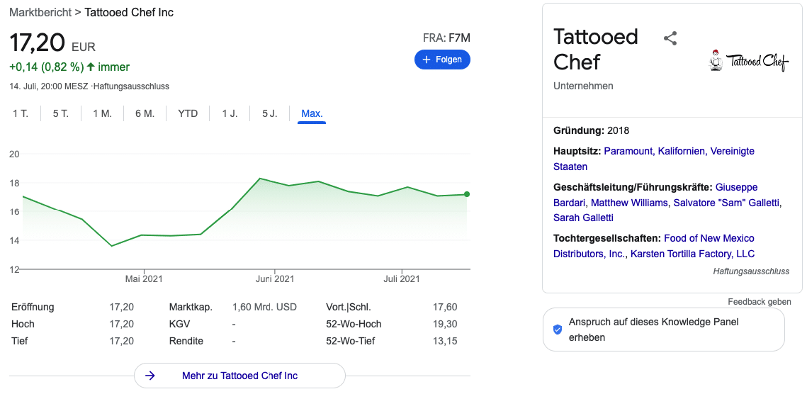This screenshot has width=807, height=394.
Task: Open Salvatore "Sam" Galletti link
Action: tap(727, 203)
